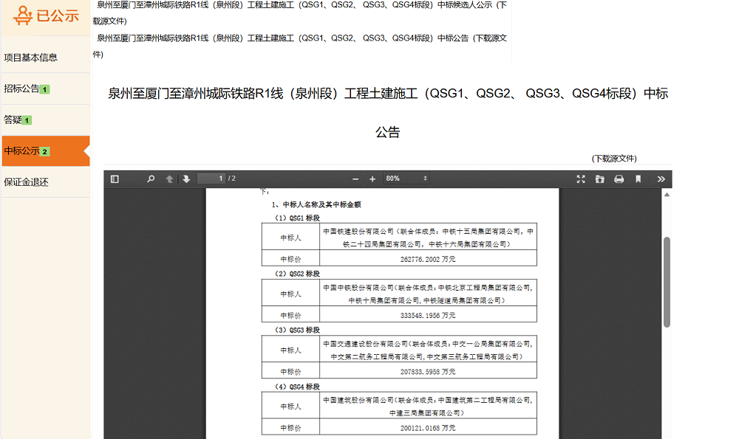The height and width of the screenshot is (439, 739).
Task: Click the (4) QSG4 标段 heading
Action: (297, 387)
